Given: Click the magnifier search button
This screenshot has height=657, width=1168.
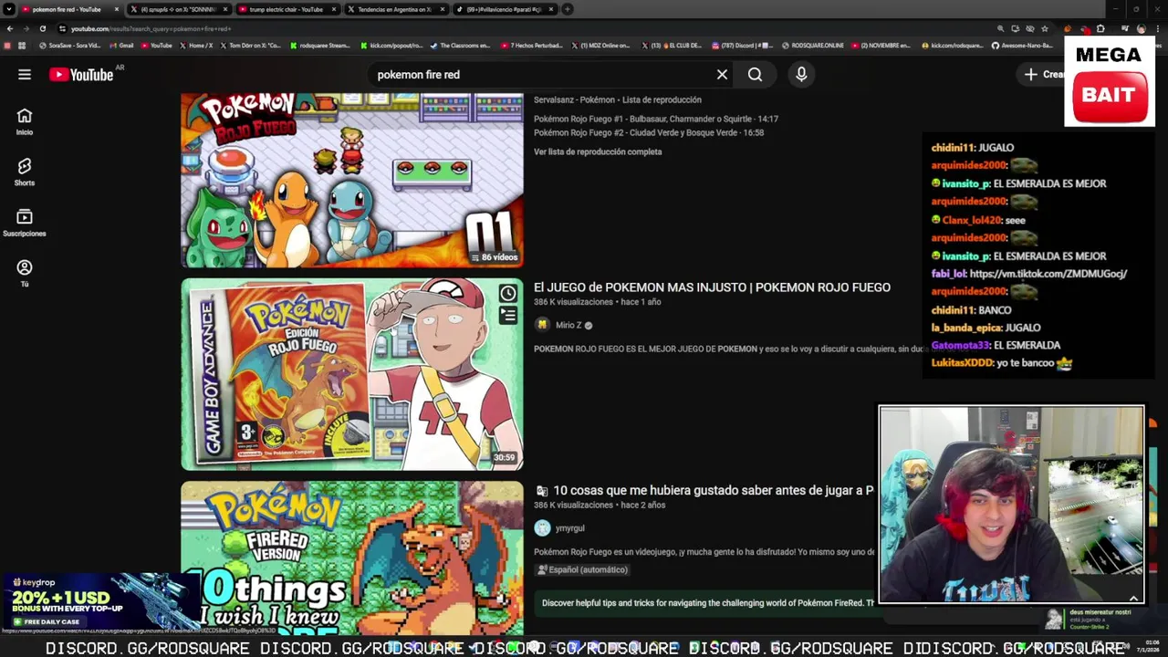Looking at the screenshot, I should pos(755,75).
